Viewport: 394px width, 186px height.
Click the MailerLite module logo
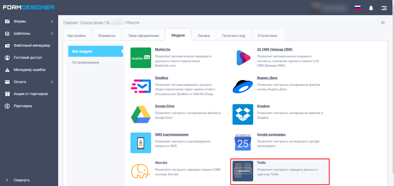tap(141, 58)
